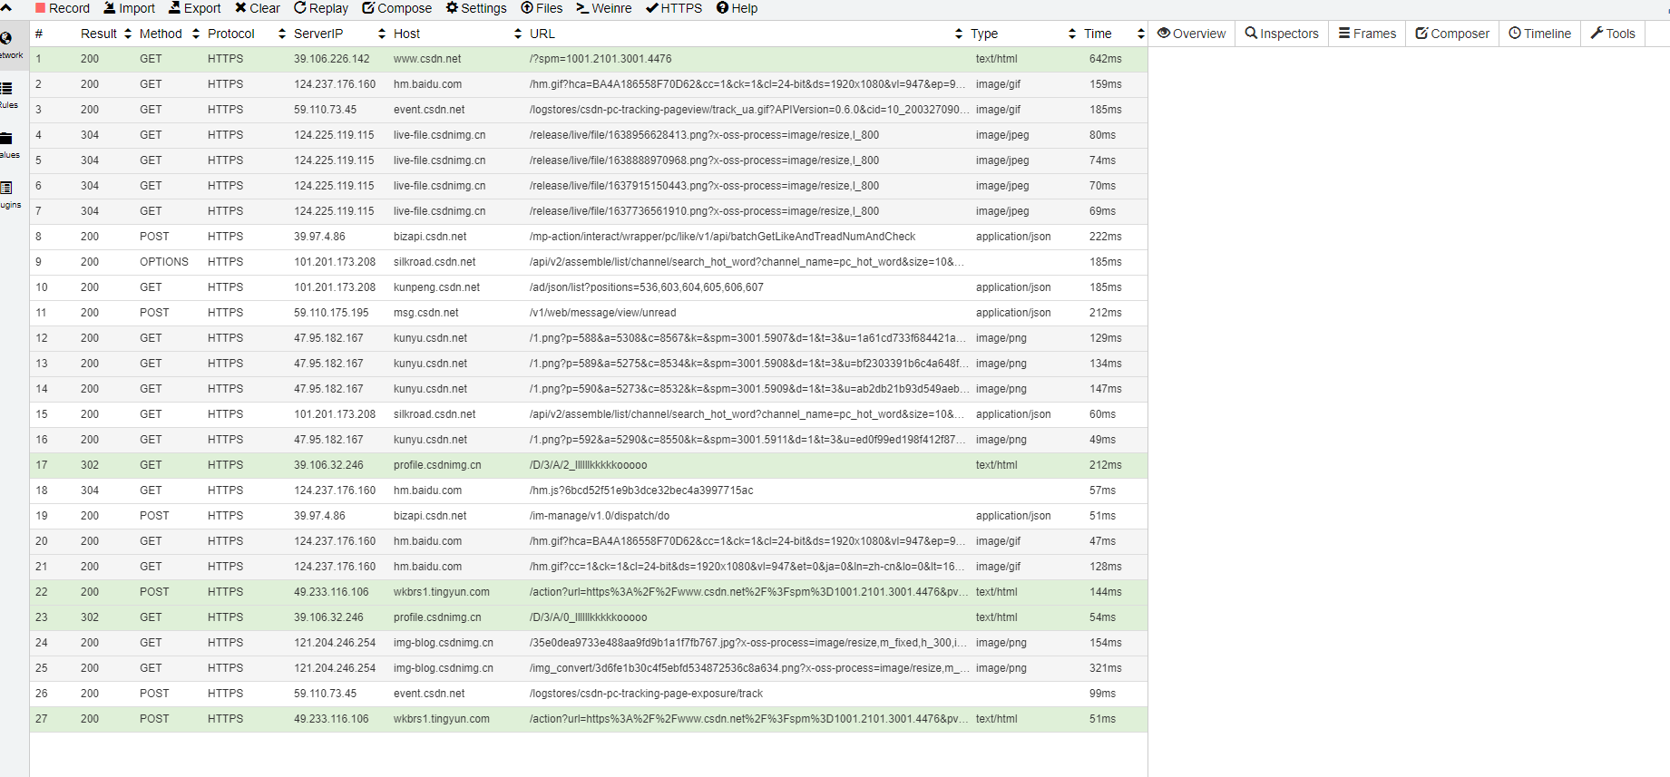Click the /im-manage/v1.0/dispatch/do URL
This screenshot has width=1670, height=777.
[600, 516]
